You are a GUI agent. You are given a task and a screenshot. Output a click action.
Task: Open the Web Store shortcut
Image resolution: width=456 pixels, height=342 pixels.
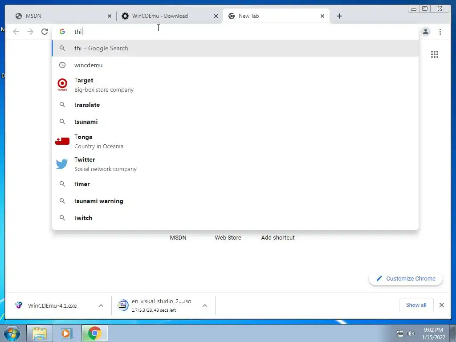228,238
